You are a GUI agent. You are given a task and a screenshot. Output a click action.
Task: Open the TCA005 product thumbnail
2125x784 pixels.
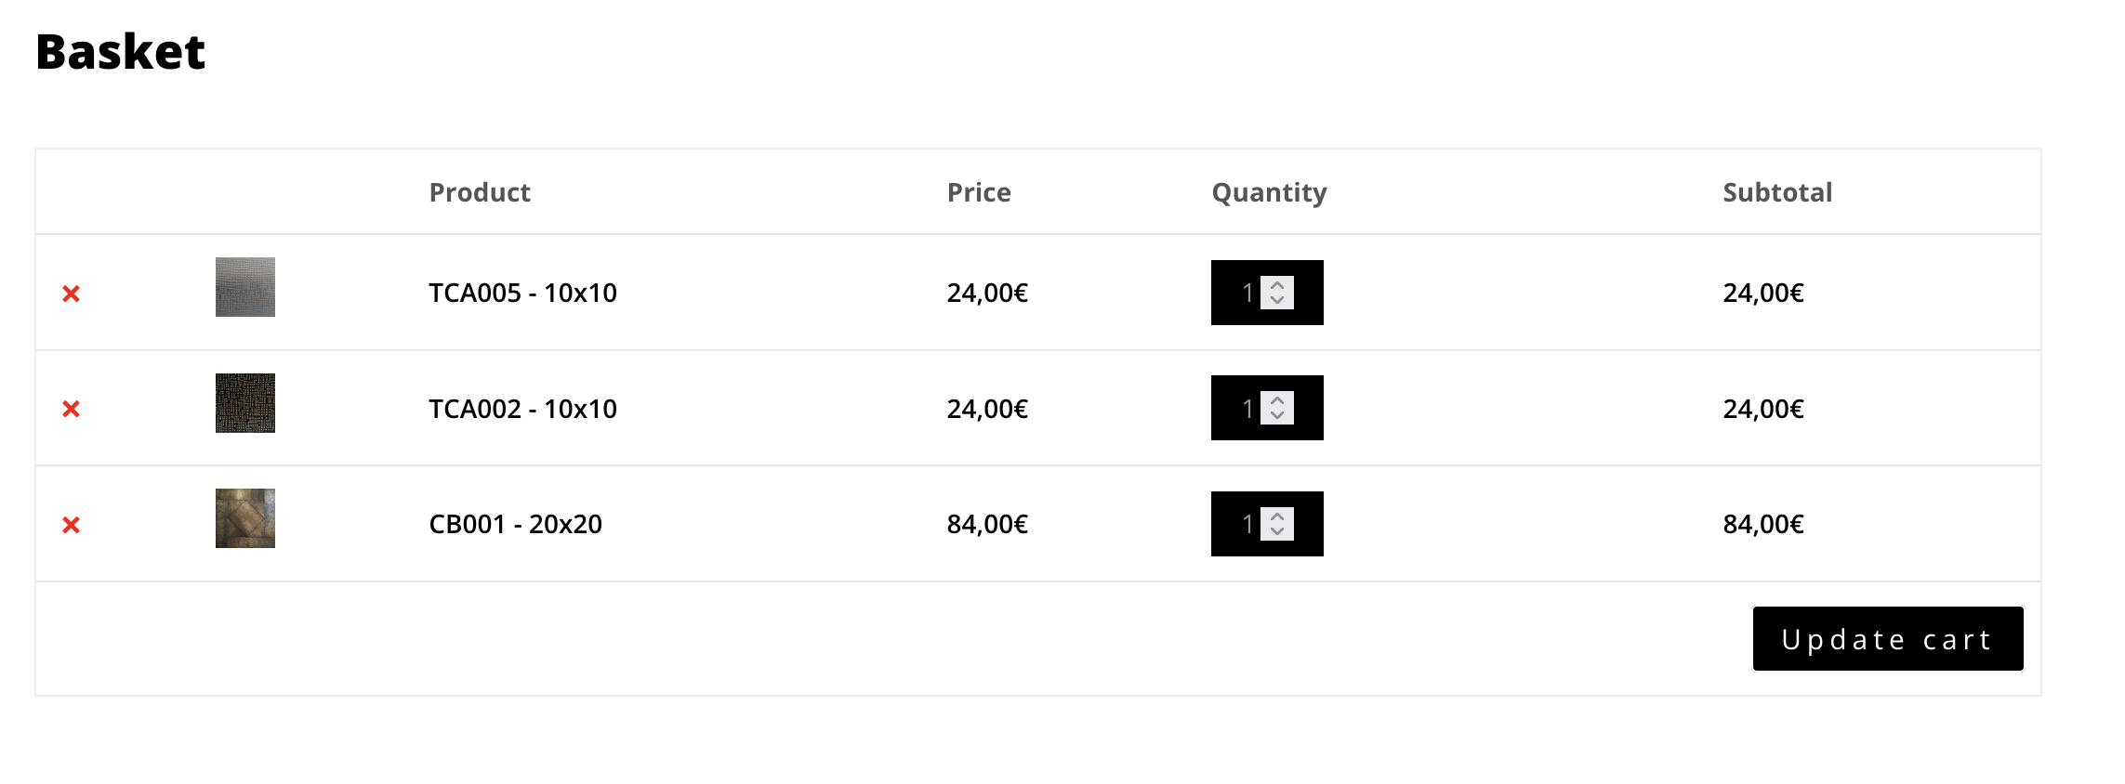pyautogui.click(x=245, y=287)
